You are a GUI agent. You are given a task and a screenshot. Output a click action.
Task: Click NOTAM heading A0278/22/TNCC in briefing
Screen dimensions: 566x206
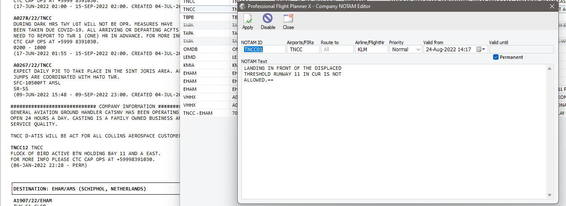click(32, 18)
